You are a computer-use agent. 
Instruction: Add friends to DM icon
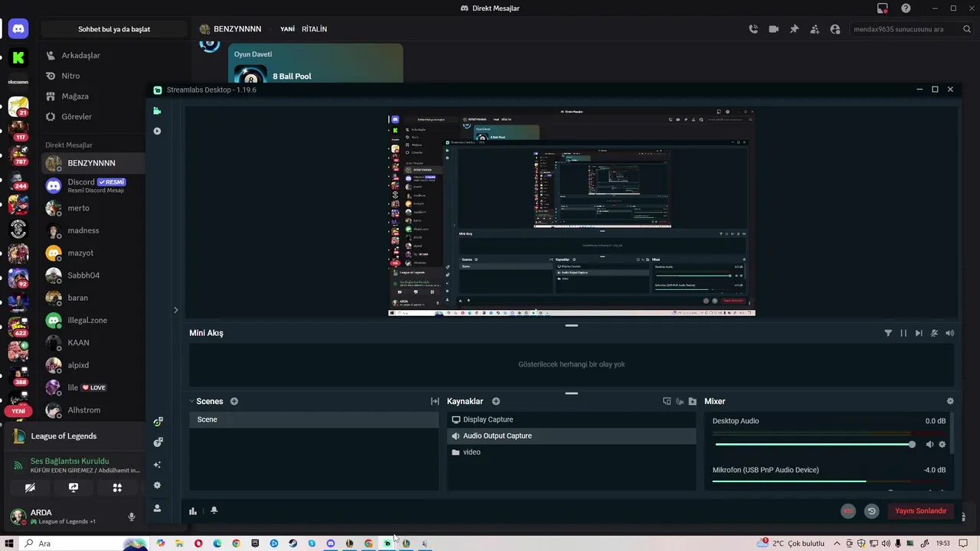[815, 29]
